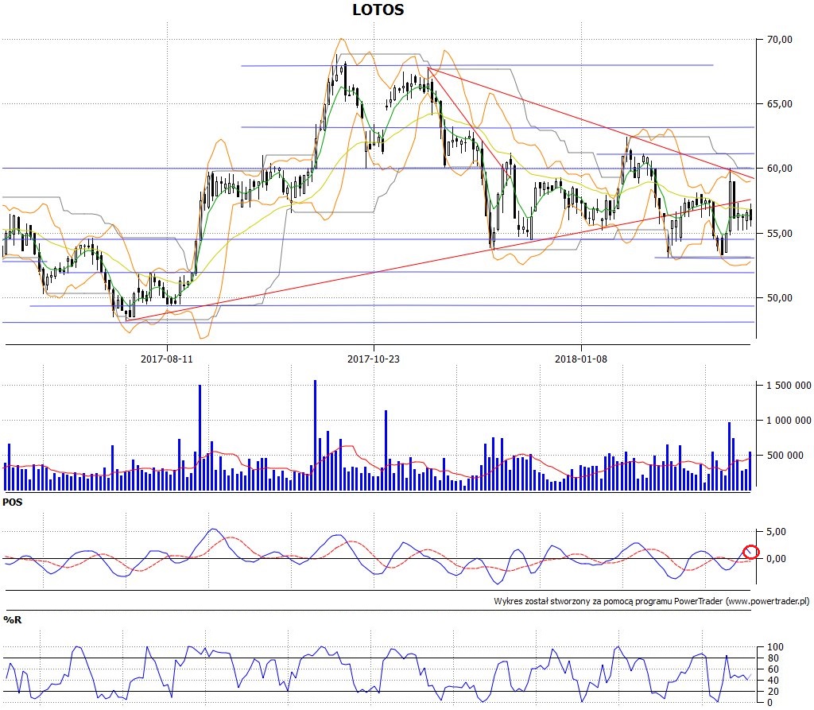Viewport: 814px width, 710px height.
Task: Click the 2018-01-08 date label
Action: tap(581, 359)
